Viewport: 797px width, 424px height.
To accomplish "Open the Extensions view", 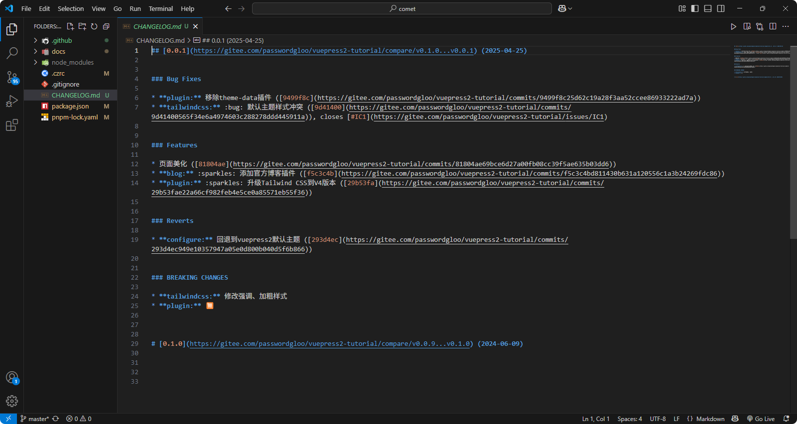I will tap(12, 125).
